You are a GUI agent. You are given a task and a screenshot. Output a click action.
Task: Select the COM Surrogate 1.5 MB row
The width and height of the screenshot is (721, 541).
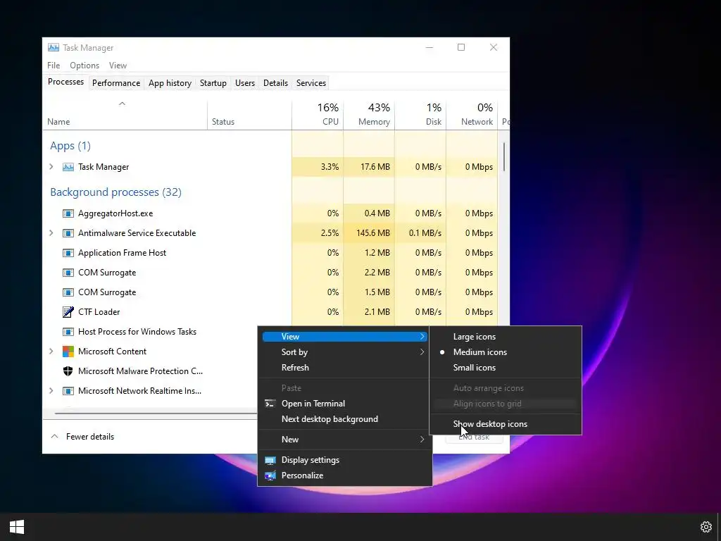(271, 292)
